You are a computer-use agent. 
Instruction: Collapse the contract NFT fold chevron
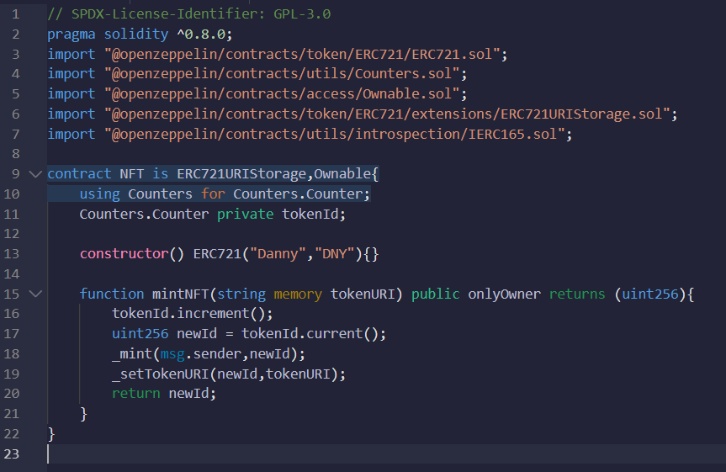pyautogui.click(x=35, y=174)
